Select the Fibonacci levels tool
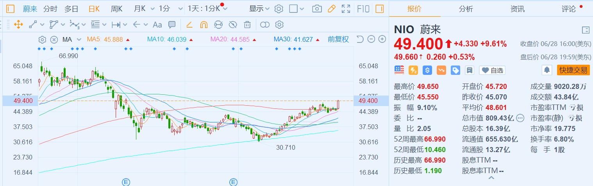Viewport: 593px width, 186px height. point(95,25)
